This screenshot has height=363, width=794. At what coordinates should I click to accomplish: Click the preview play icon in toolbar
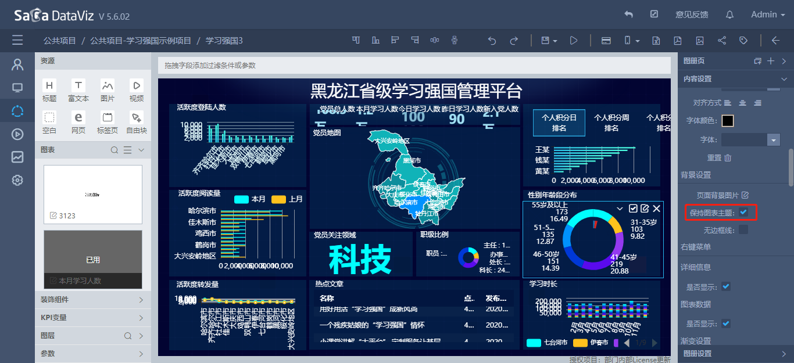(x=574, y=41)
